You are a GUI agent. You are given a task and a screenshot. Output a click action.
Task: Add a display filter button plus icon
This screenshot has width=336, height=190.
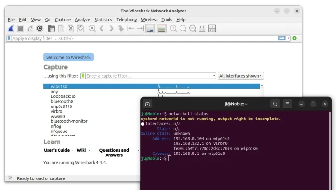click(294, 38)
